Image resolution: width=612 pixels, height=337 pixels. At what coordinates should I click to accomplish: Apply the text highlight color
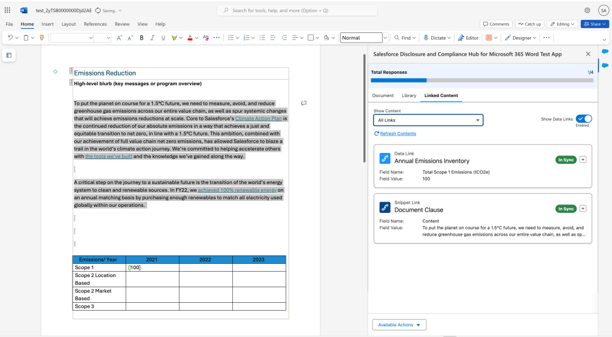click(x=174, y=38)
